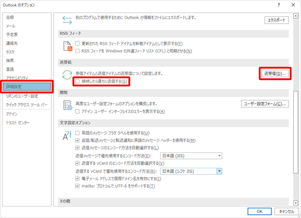
Task: Open 日本語 (JIS) encoding dropdown
Action: coord(191,156)
